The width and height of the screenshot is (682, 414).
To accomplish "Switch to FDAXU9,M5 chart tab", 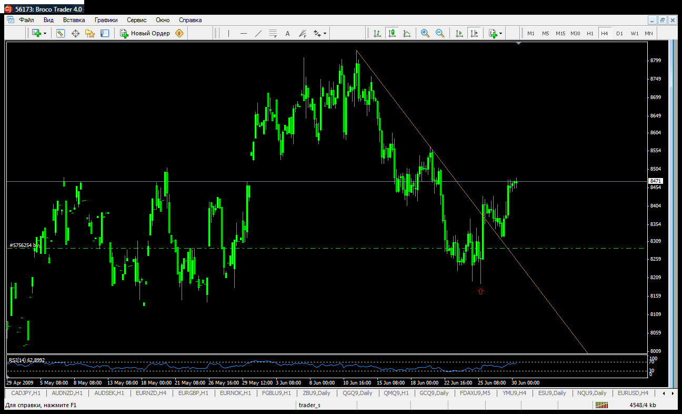I will 475,393.
